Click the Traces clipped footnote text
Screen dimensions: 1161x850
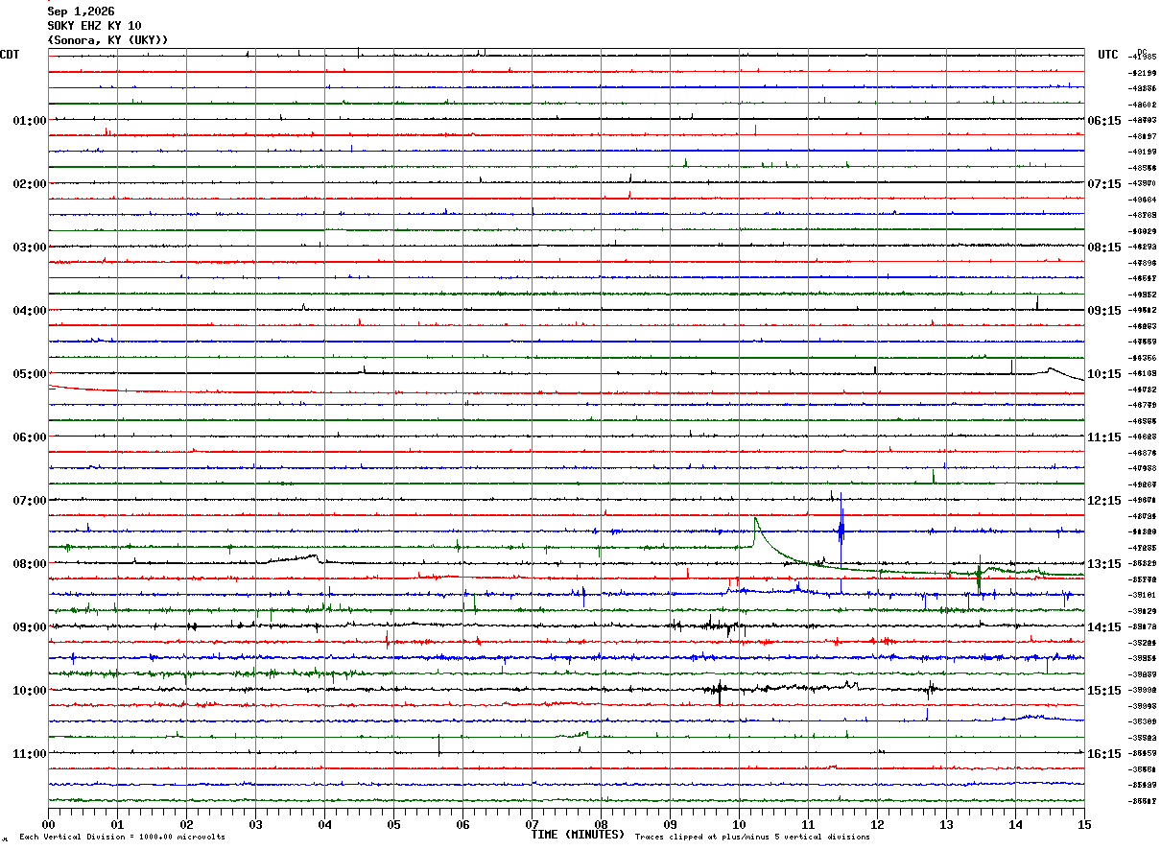click(752, 838)
